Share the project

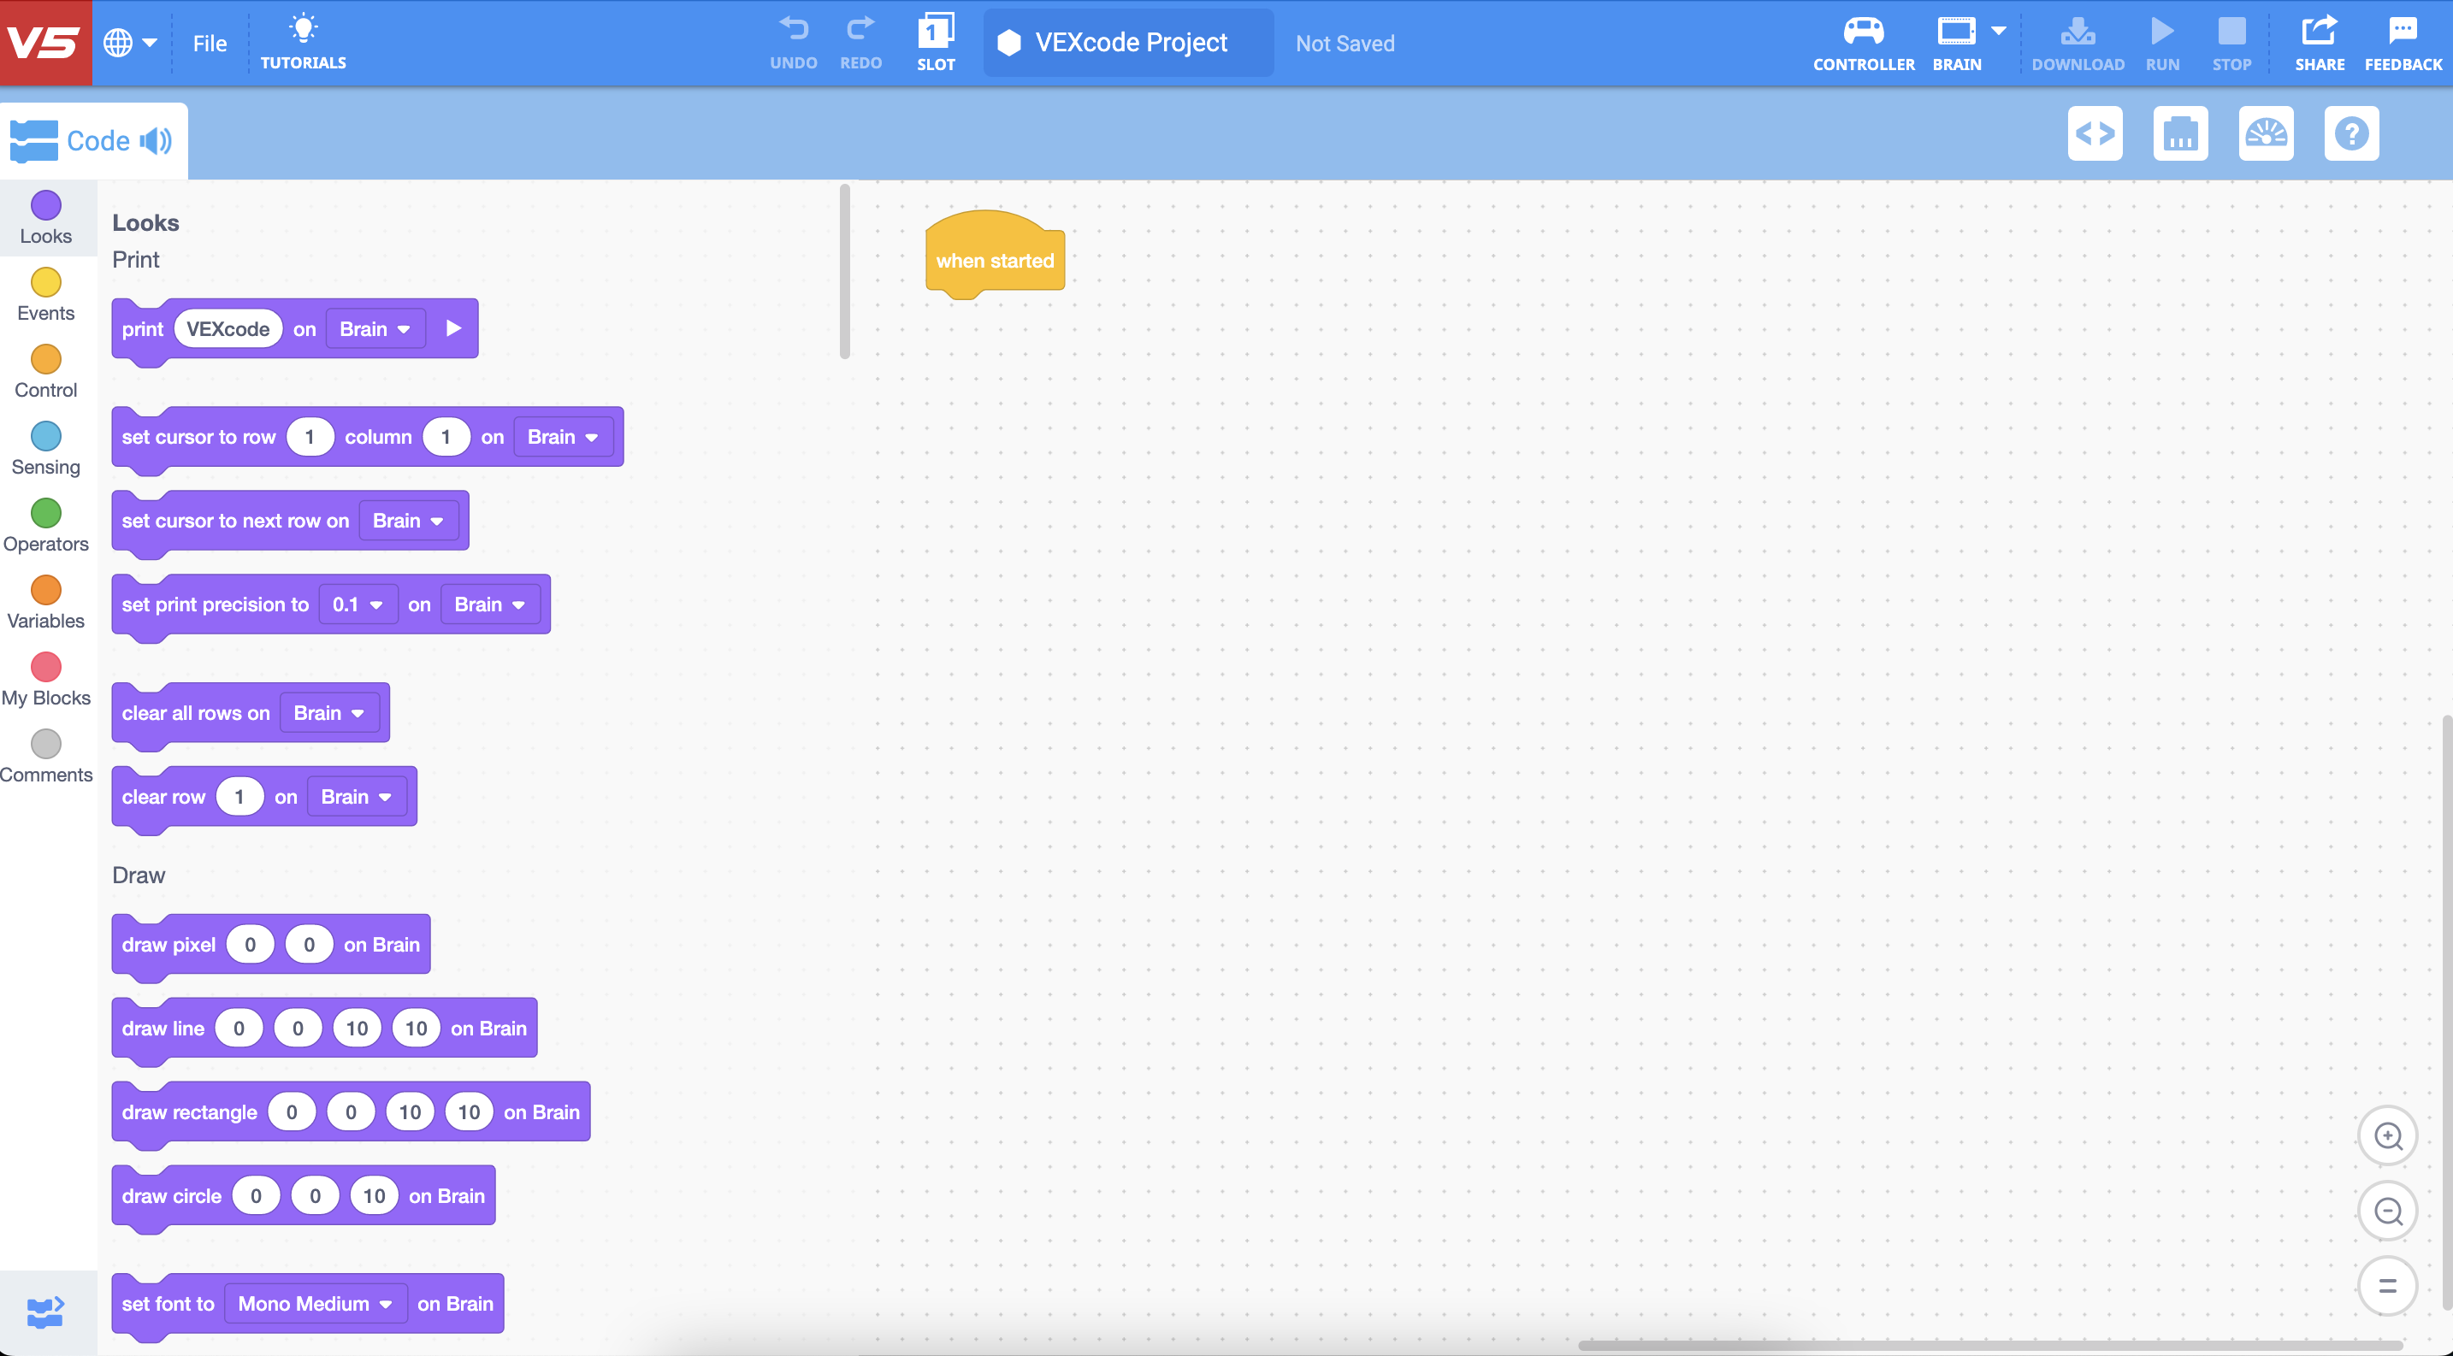pyautogui.click(x=2320, y=42)
